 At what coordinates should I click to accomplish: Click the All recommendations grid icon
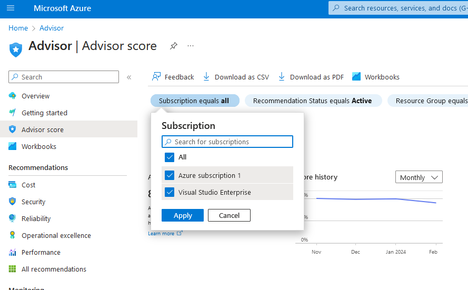(x=12, y=269)
